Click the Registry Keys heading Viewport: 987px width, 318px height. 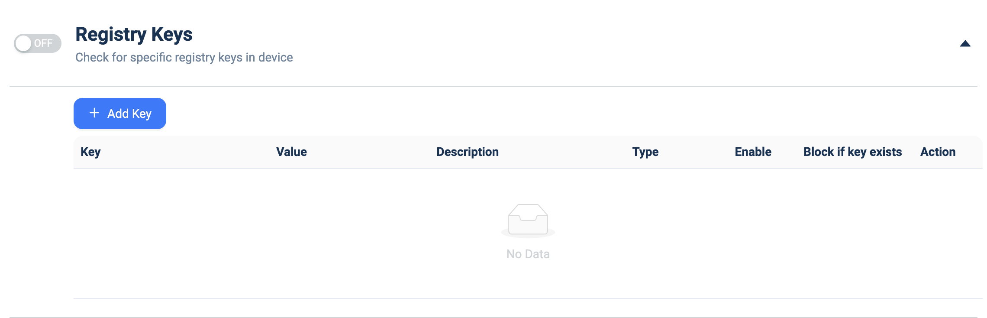point(134,34)
